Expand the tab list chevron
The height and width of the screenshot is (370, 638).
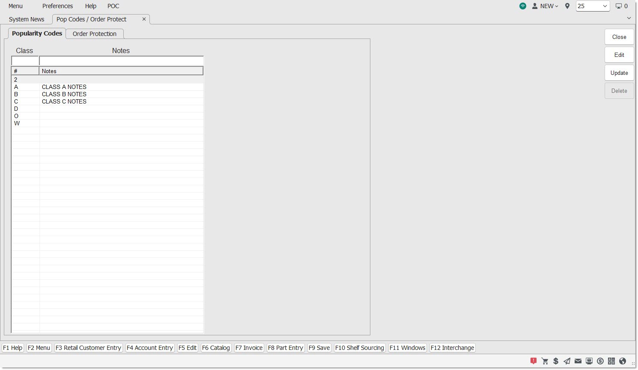click(629, 18)
